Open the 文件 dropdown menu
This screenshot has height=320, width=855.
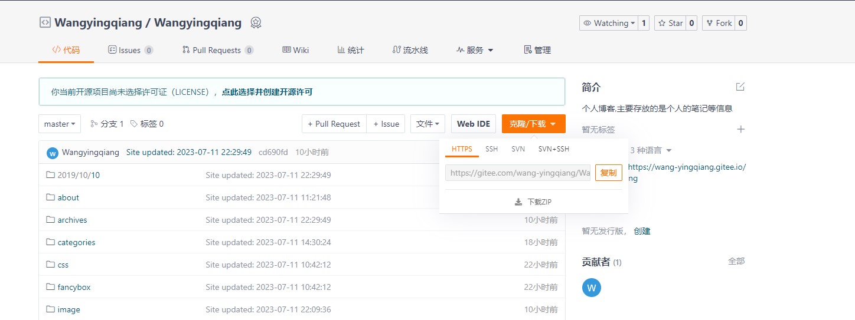click(427, 124)
